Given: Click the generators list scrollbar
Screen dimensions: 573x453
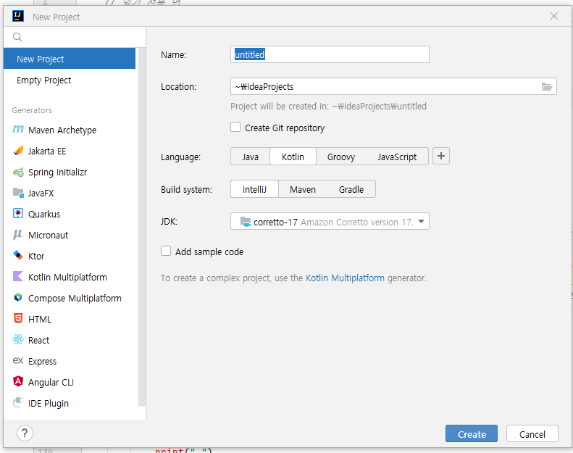Looking at the screenshot, I should [142, 227].
